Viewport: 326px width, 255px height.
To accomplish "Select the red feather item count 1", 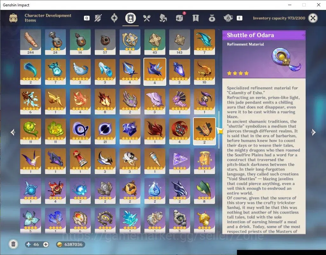I will click(155, 131).
